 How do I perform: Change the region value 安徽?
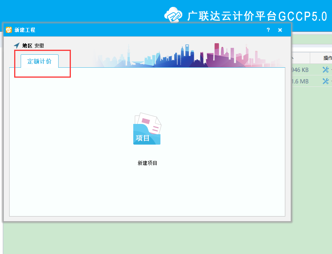click(39, 46)
